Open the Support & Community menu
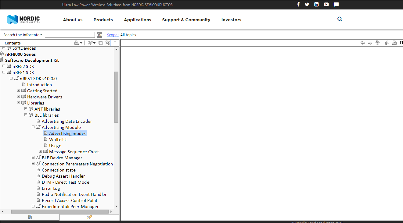 click(x=186, y=20)
